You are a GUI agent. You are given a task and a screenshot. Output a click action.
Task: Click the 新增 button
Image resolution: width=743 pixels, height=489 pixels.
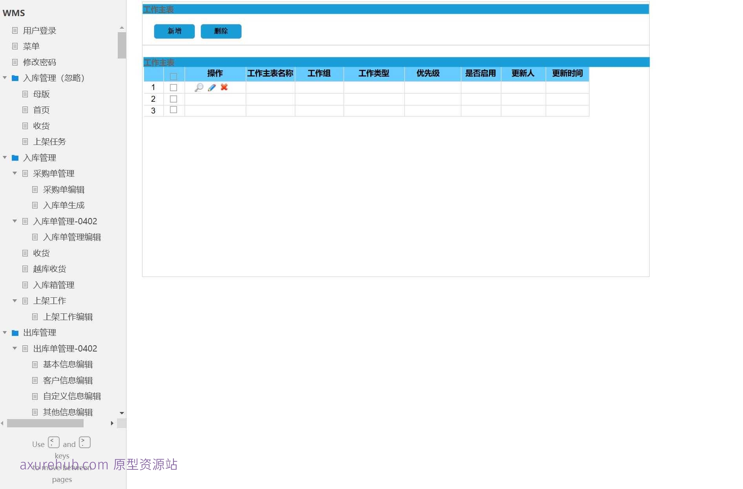click(x=174, y=31)
